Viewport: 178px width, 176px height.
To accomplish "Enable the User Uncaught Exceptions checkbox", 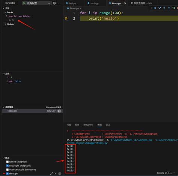I will (x=8, y=170).
